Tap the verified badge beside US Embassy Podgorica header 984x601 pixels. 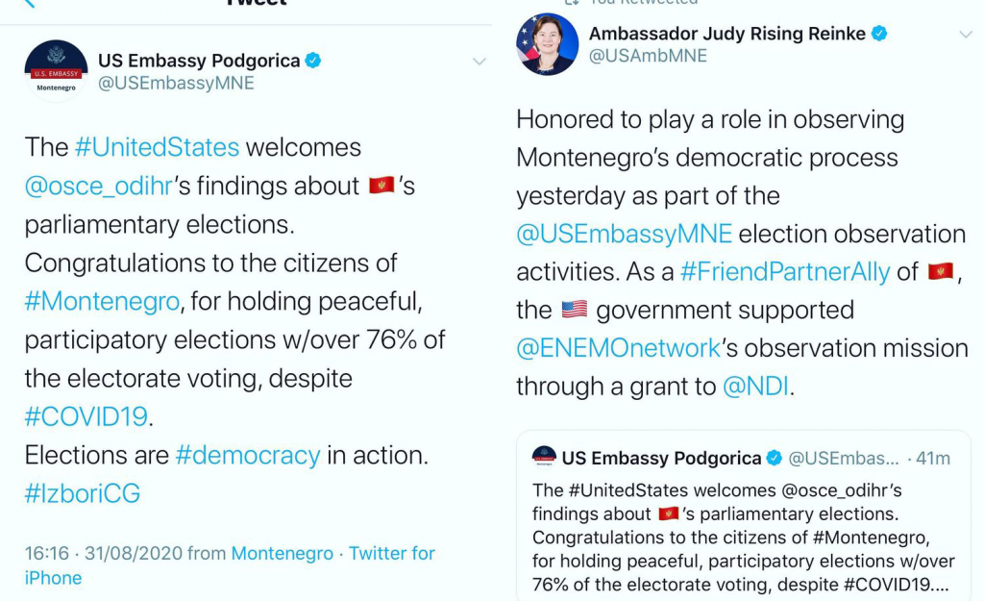click(x=312, y=61)
